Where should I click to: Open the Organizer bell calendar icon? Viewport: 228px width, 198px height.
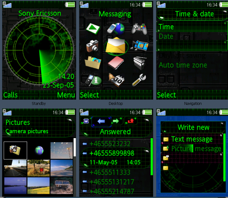pos(116,80)
